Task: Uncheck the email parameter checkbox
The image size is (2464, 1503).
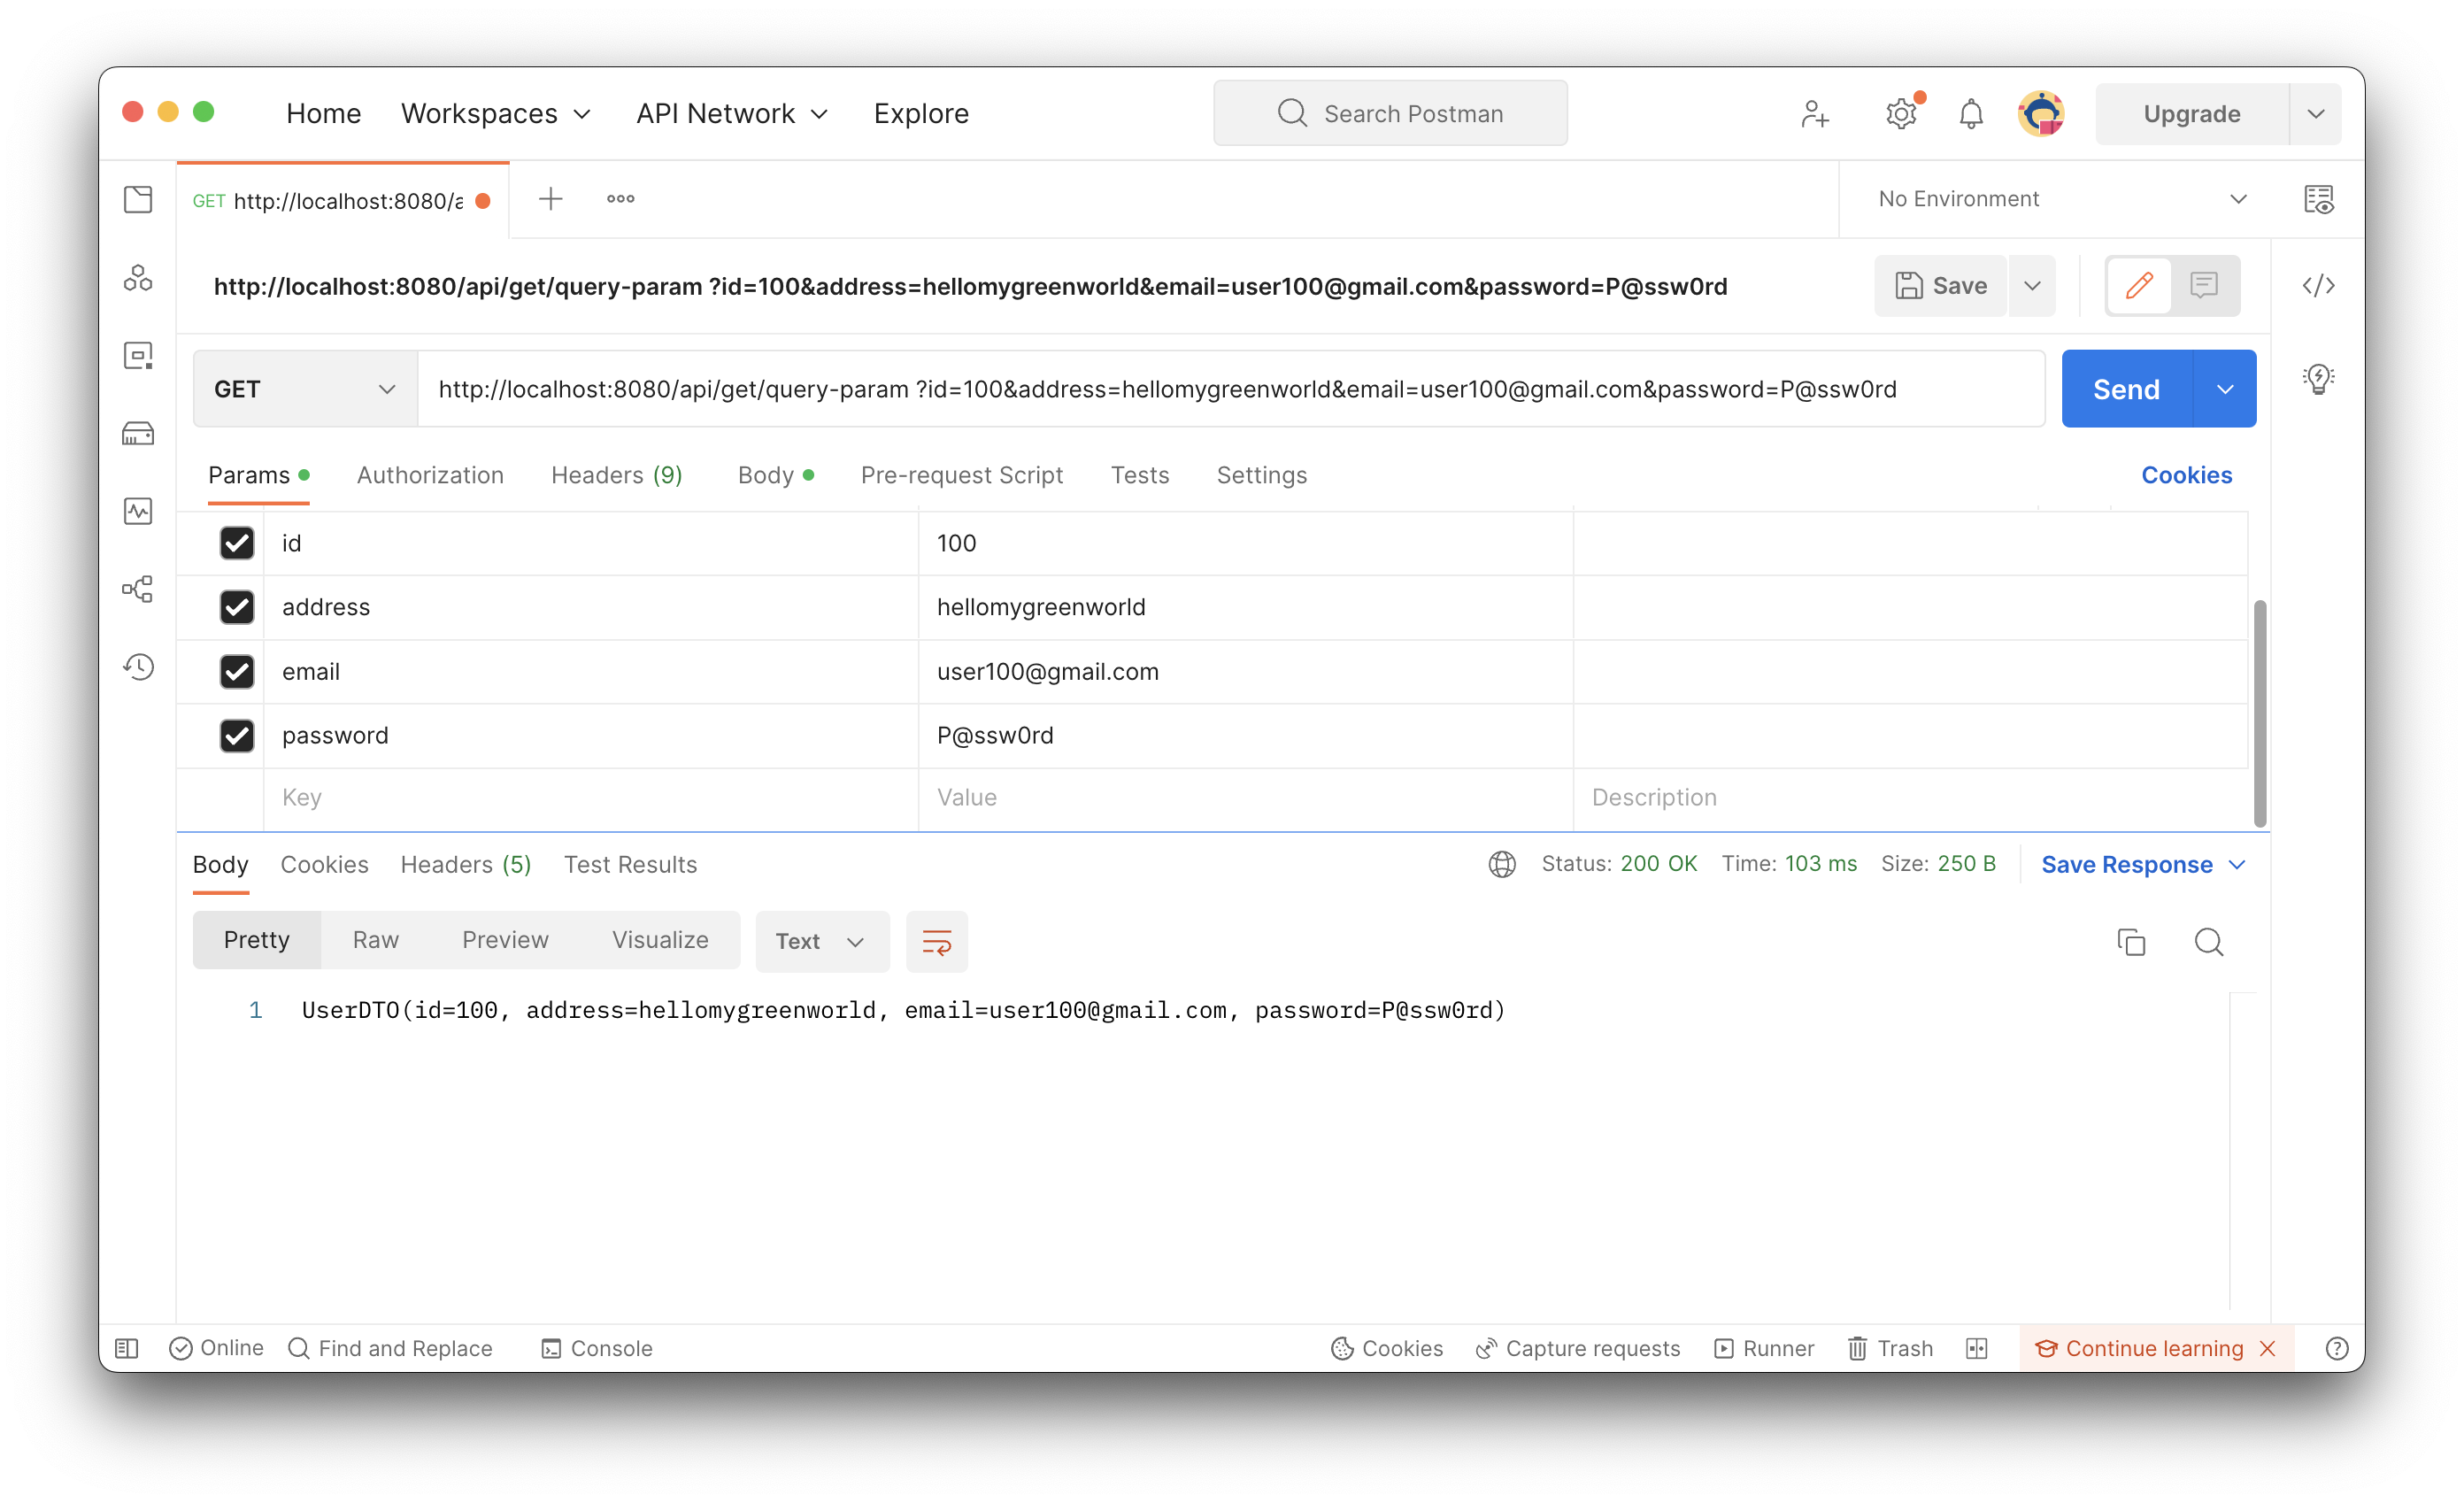Action: click(x=237, y=671)
